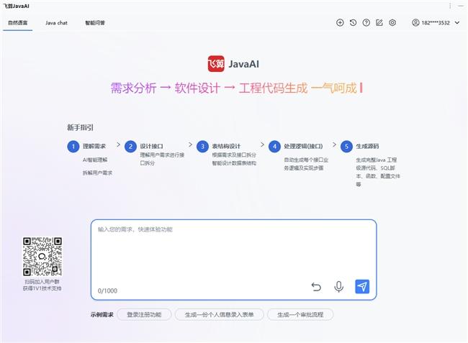Click the QR code to join user group
The height and width of the screenshot is (343, 468).
[x=42, y=256]
